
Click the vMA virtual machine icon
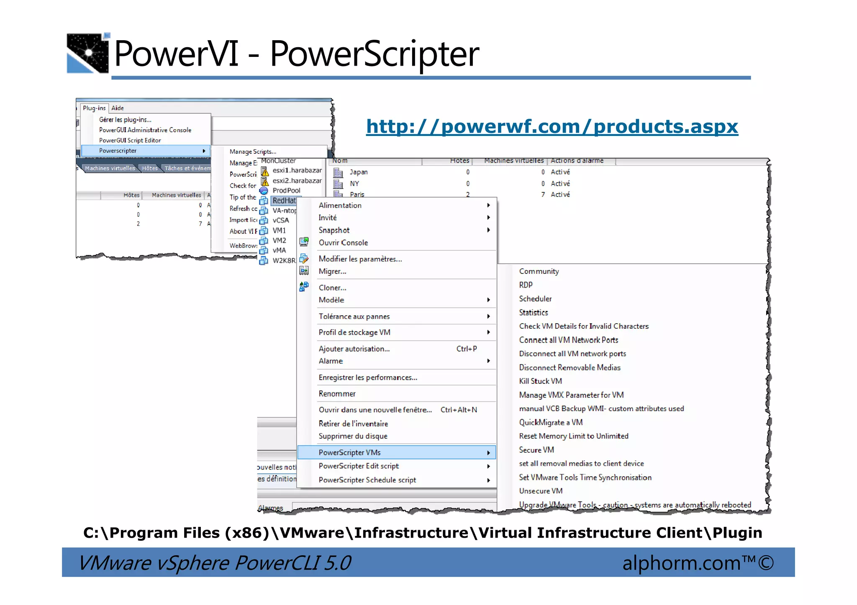[x=264, y=251]
